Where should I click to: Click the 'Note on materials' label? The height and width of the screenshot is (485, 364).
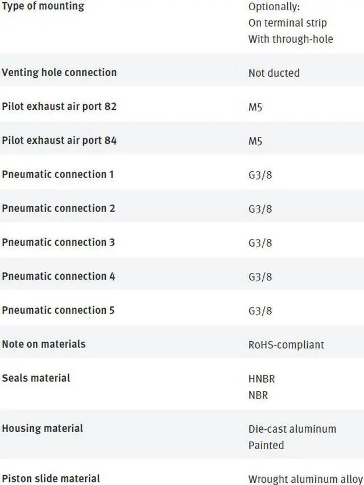(44, 344)
